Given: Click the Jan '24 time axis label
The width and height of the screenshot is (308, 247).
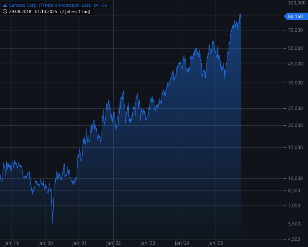Looking at the screenshot, I should tap(182, 243).
